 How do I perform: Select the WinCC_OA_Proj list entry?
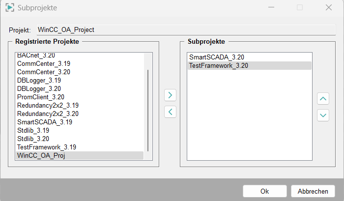tap(80, 155)
